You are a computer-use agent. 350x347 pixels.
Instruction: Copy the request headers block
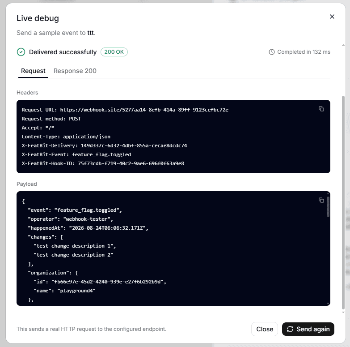321,109
